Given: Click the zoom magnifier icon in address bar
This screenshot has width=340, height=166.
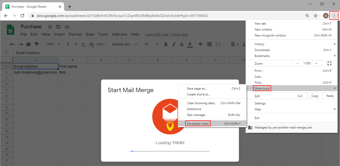Looking at the screenshot, I should (x=307, y=16).
